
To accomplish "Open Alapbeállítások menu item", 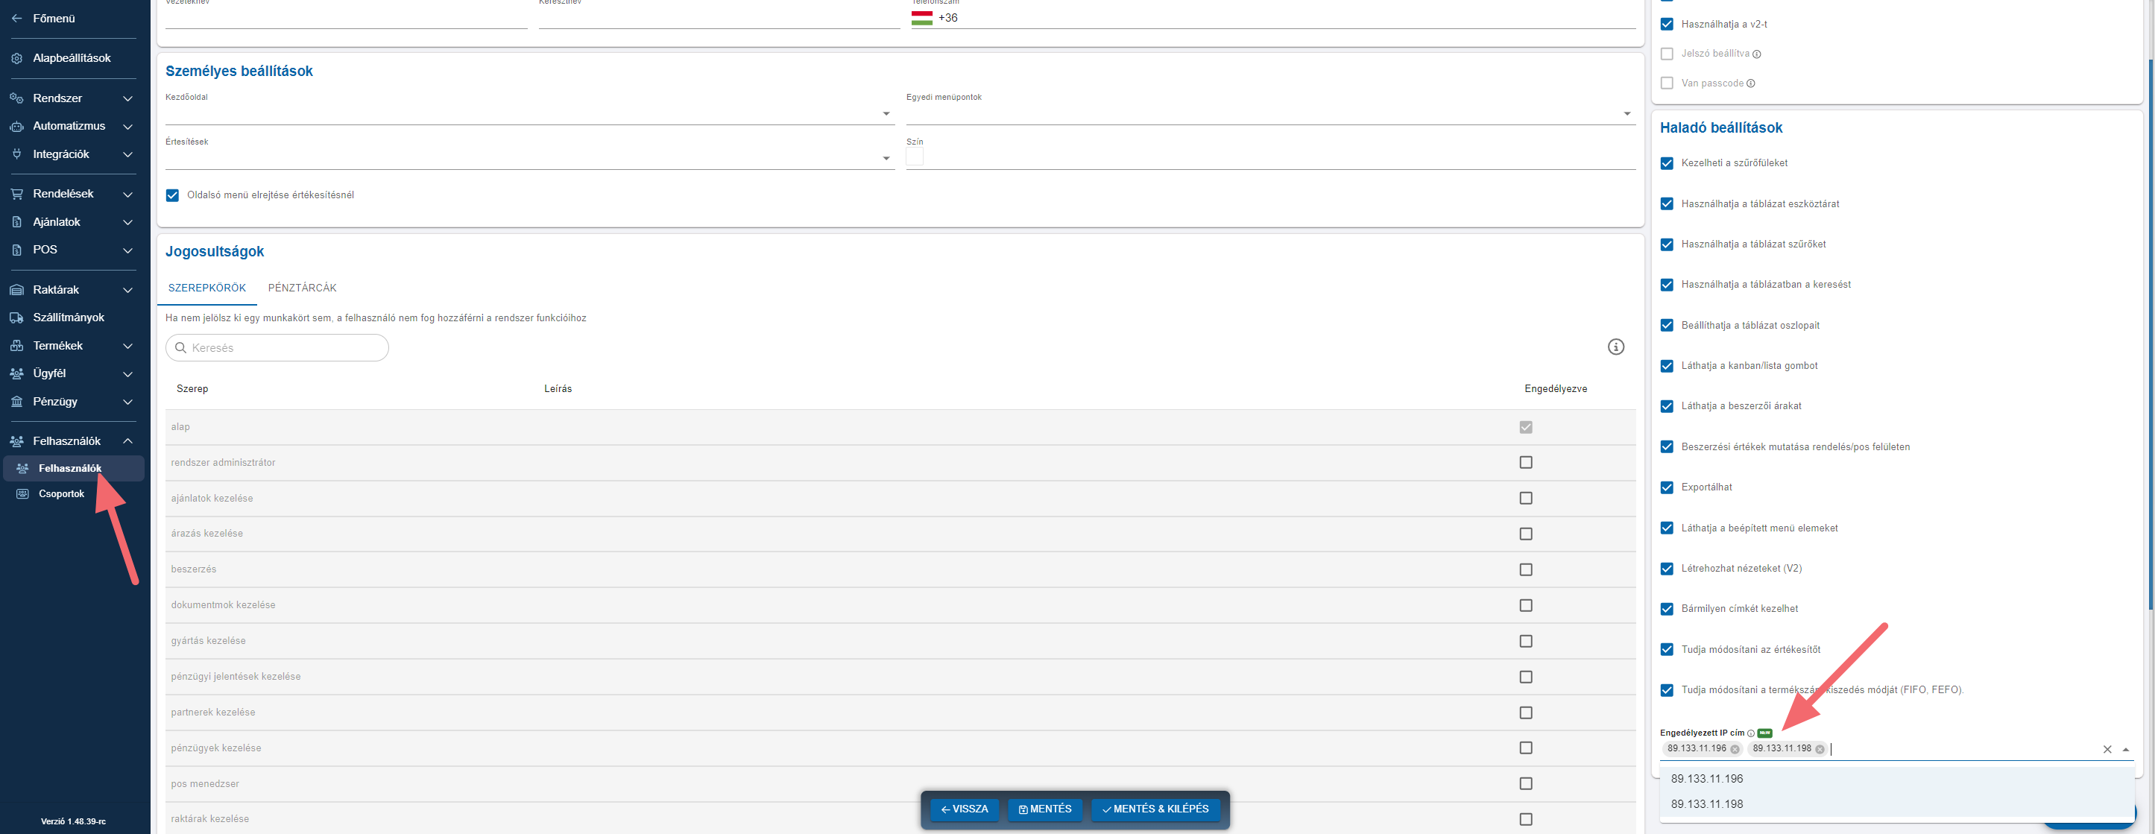I will 74,59.
